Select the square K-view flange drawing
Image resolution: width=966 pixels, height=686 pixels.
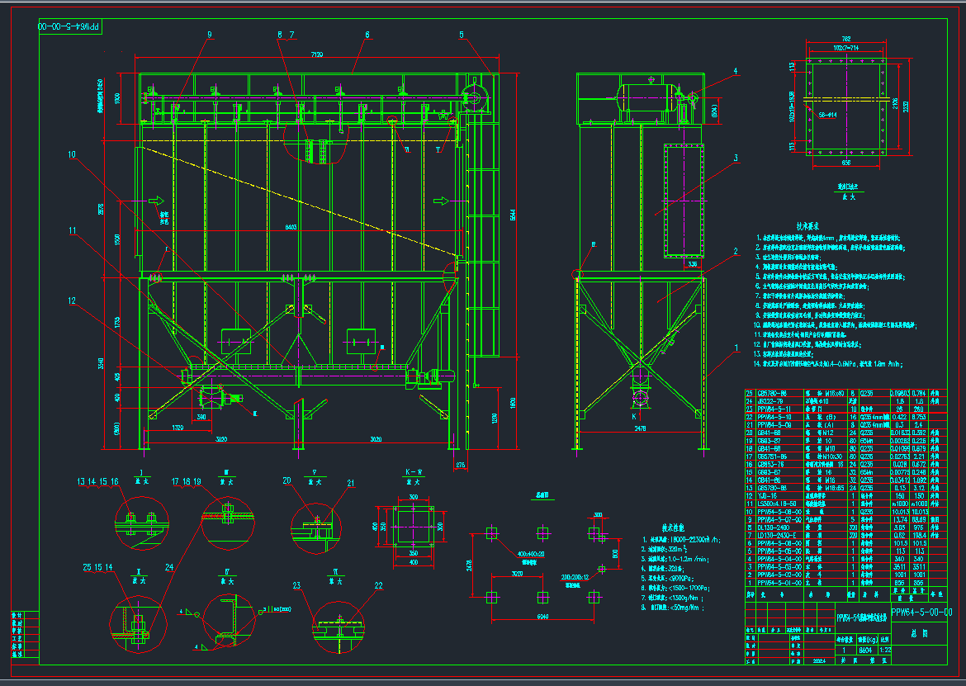pyautogui.click(x=412, y=525)
